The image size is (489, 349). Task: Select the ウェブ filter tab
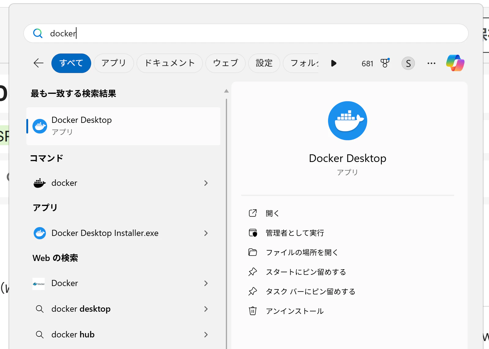[x=225, y=63]
